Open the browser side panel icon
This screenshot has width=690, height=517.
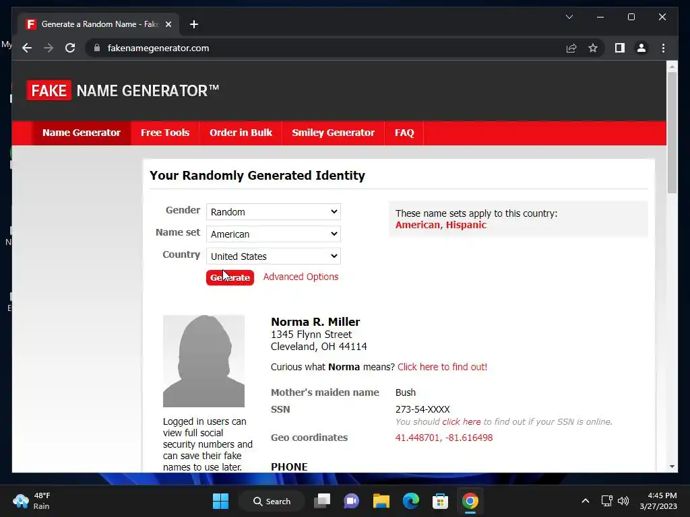tap(620, 48)
